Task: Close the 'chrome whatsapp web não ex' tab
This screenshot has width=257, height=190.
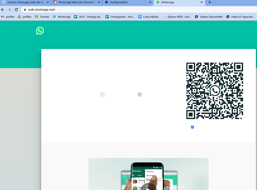Action: pos(47,2)
